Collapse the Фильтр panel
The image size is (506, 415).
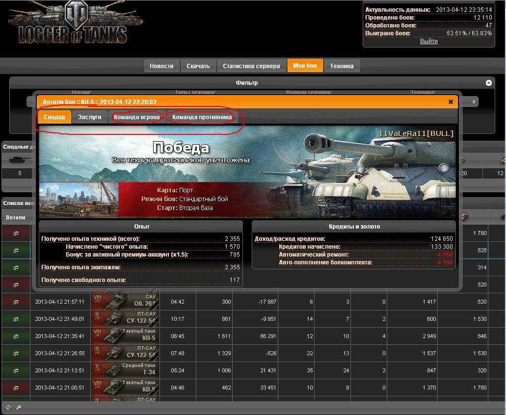[488, 83]
